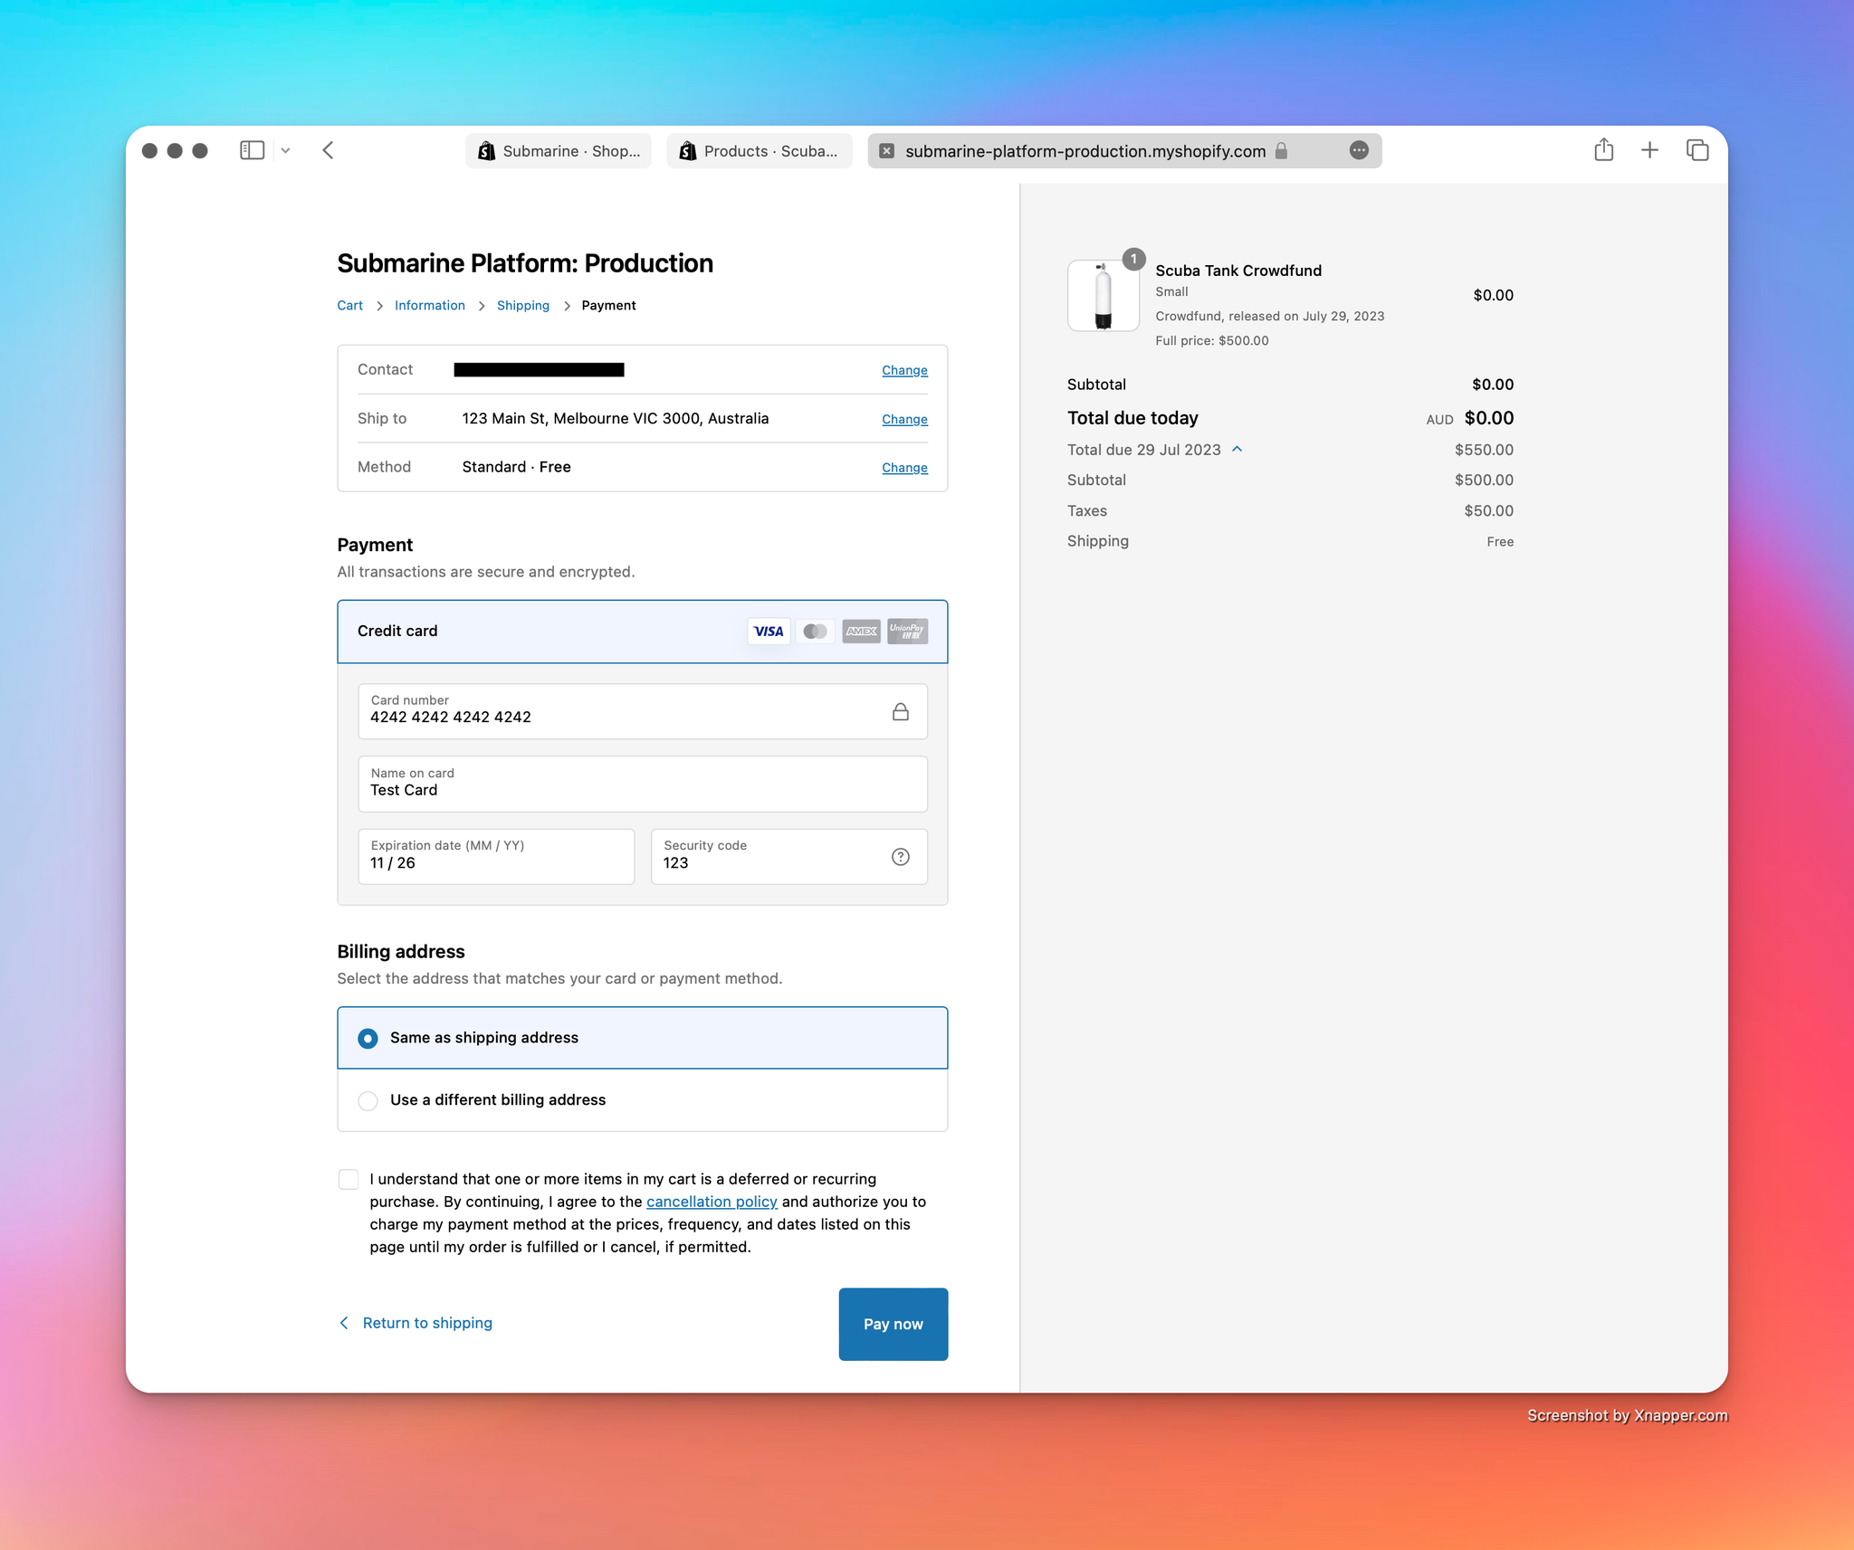
Task: Select Use a different billing address
Action: [x=368, y=1099]
